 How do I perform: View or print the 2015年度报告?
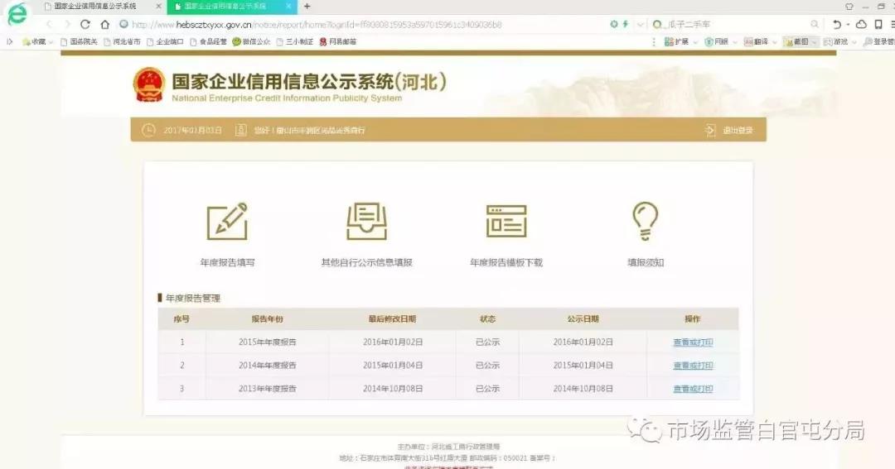pos(693,342)
